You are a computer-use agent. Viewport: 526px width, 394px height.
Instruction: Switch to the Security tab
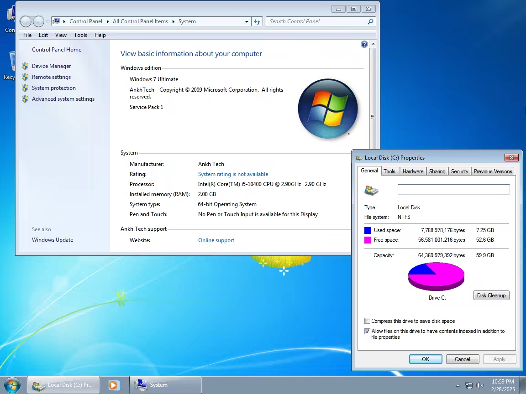(x=460, y=171)
